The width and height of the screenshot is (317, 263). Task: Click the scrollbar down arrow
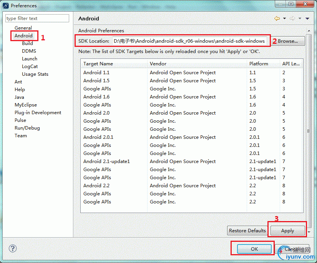coord(309,232)
